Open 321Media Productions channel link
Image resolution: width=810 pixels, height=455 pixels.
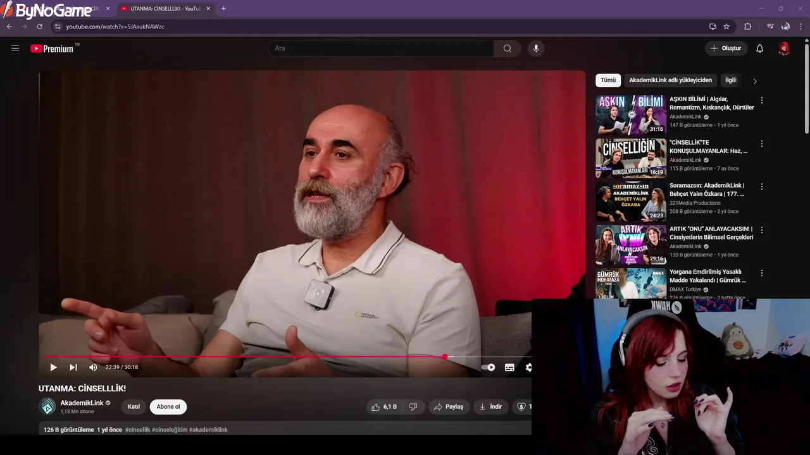coord(695,203)
